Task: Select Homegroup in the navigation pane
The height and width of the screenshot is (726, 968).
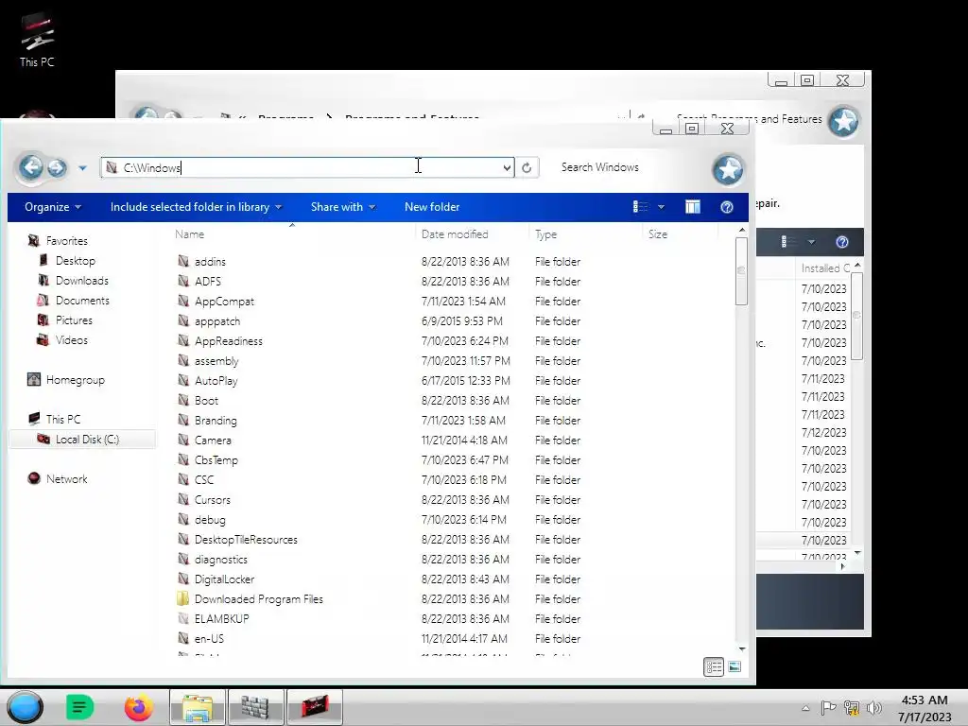Action: point(76,380)
